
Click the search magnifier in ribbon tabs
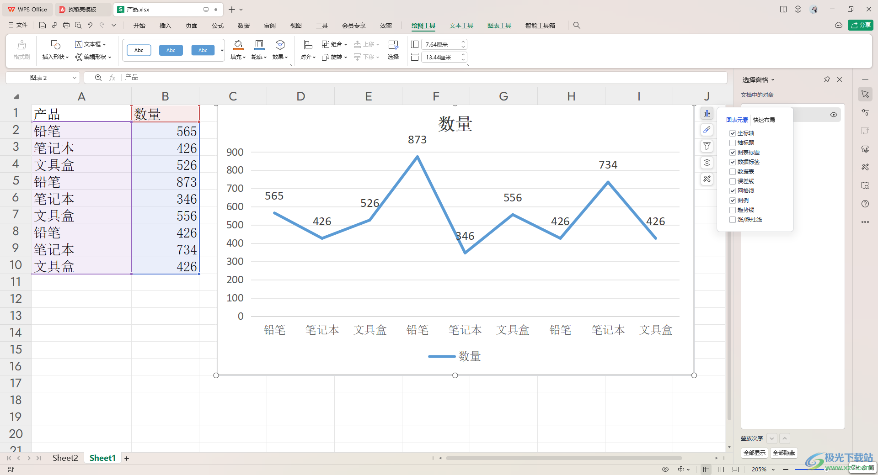point(577,26)
